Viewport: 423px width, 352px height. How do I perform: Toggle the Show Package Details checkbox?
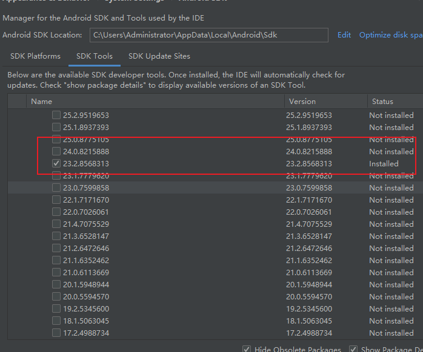[x=353, y=349]
